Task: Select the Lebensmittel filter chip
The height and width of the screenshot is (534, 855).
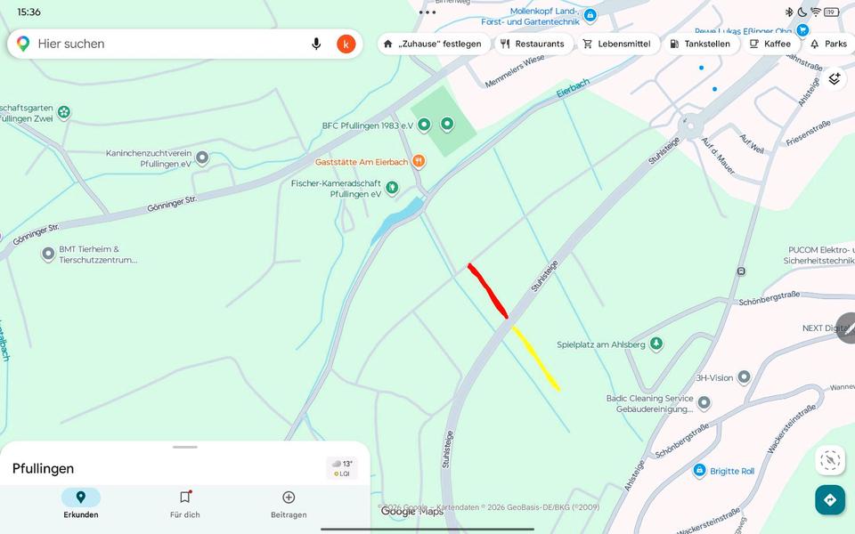Action: tap(617, 44)
